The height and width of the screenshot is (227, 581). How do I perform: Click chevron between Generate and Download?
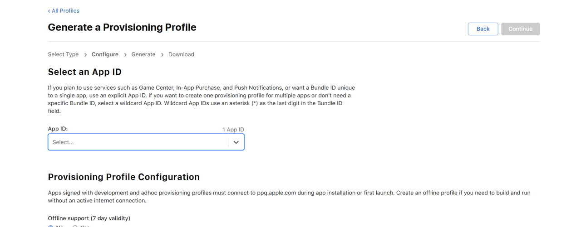(162, 55)
